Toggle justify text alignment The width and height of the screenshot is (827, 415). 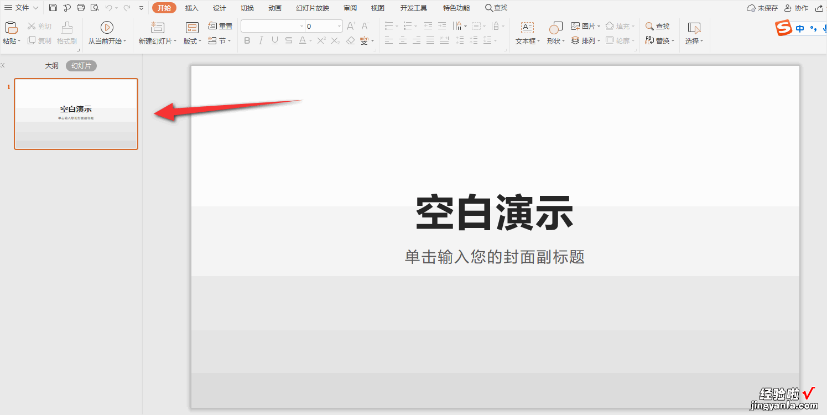point(430,40)
